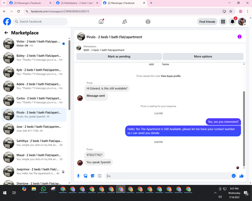
Task: Select Pirulo's conversation in the list
Action: (x=34, y=115)
